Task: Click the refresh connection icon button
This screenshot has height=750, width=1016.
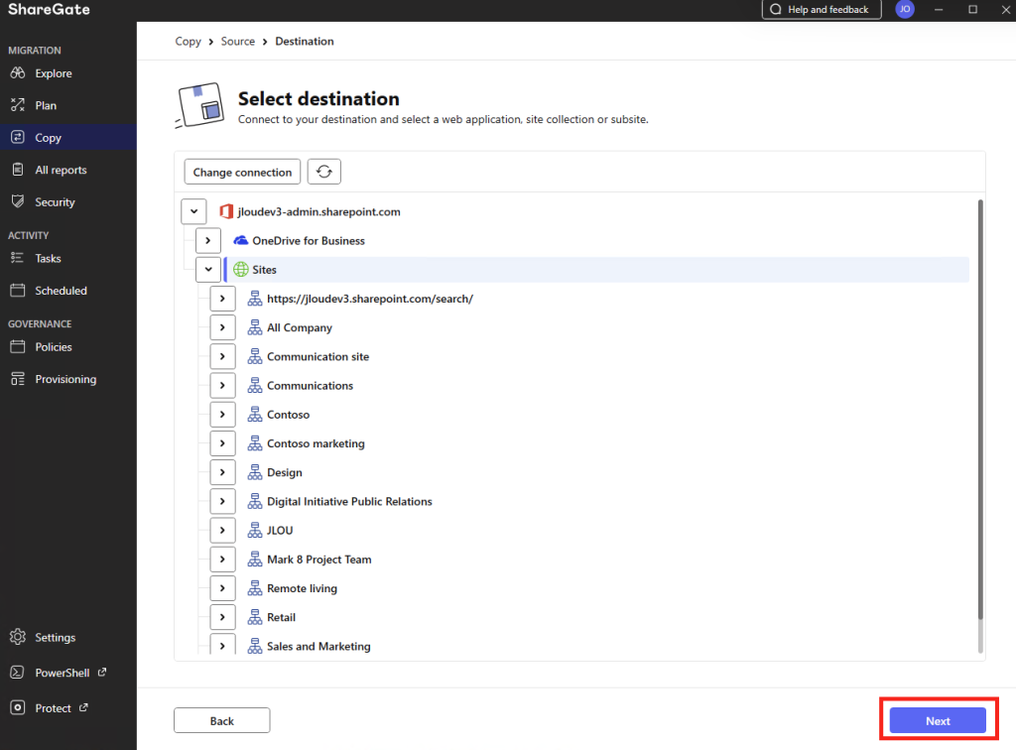Action: point(324,172)
